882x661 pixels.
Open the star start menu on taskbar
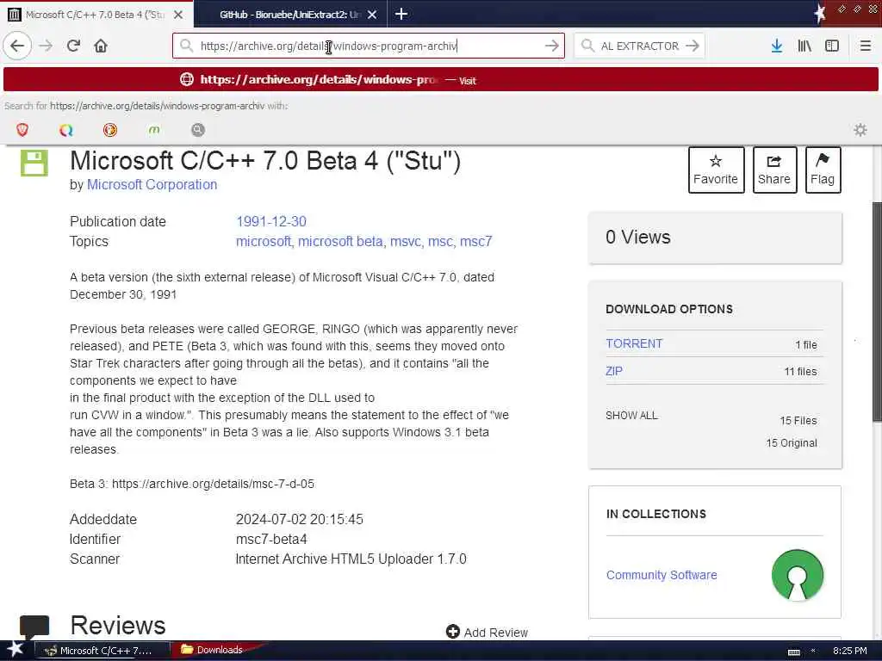(x=16, y=650)
